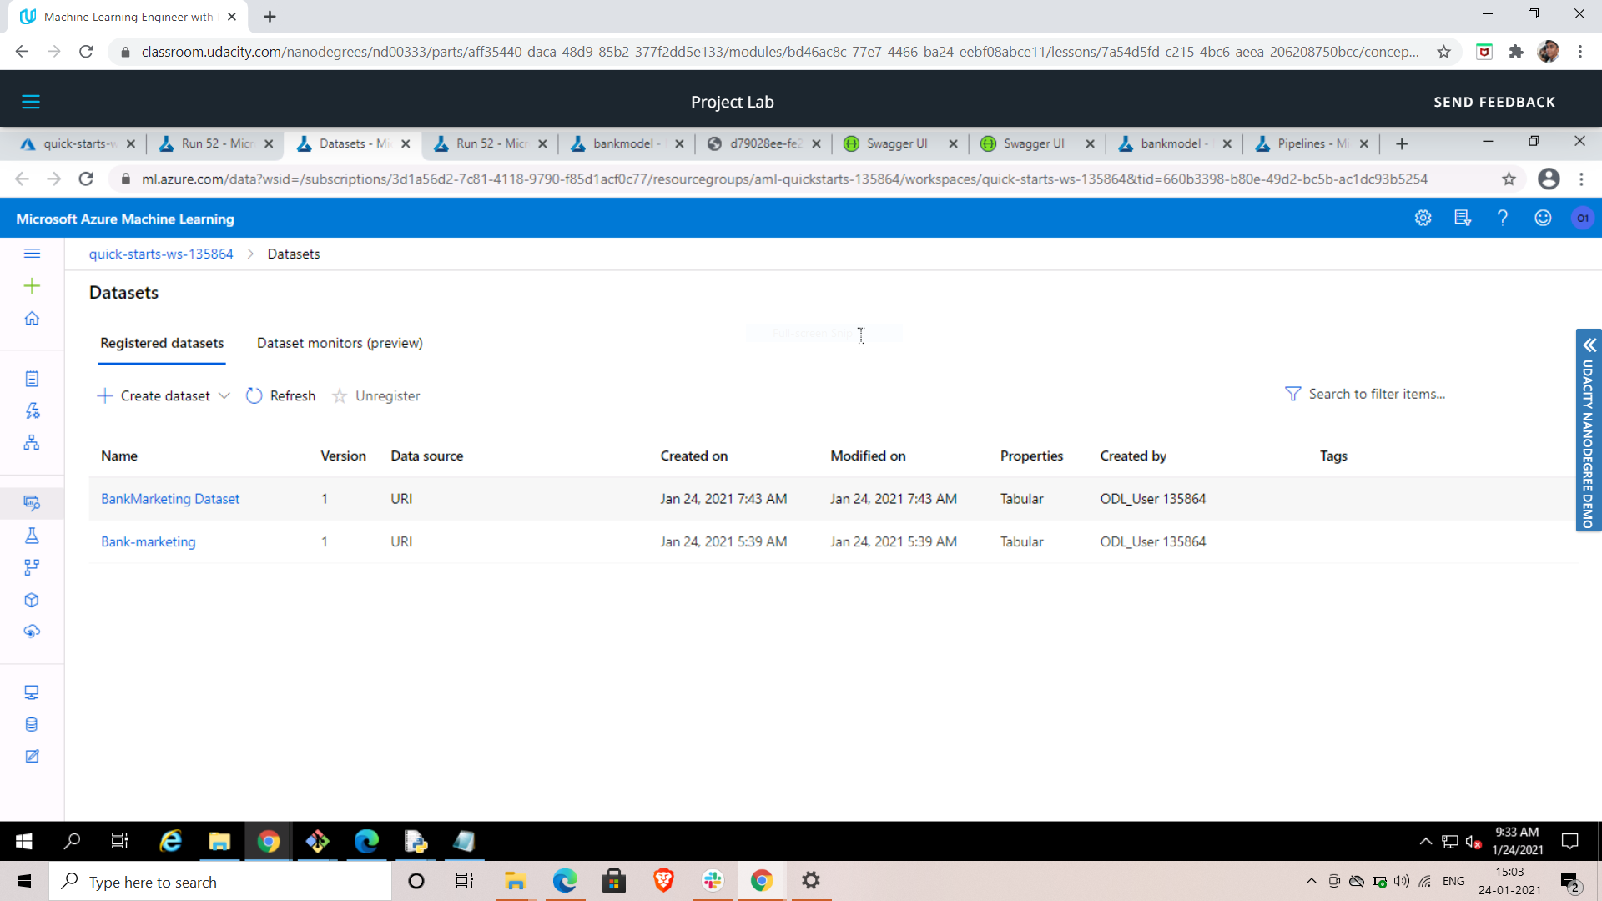Viewport: 1602px width, 901px height.
Task: Click the Create new plus icon in sidebar
Action: click(x=32, y=286)
